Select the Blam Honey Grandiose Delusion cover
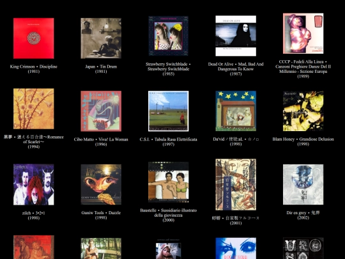The image size is (345, 259). tap(303, 111)
